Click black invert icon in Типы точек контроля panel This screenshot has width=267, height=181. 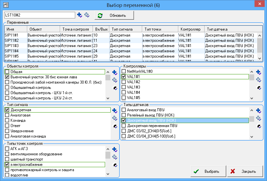point(115,165)
